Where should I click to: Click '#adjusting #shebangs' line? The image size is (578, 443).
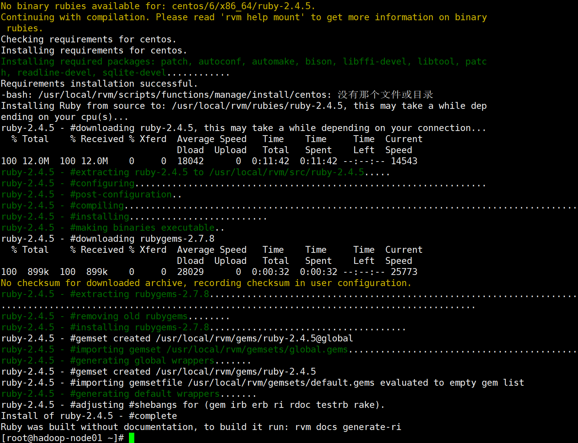(193, 404)
